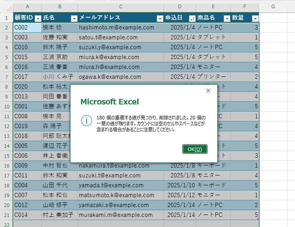Click email yamada.t@example.com
This screenshot has width=295, height=227.
pos(121,185)
